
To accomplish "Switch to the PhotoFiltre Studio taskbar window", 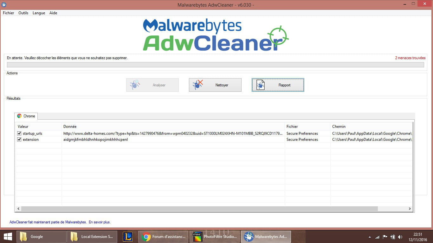I will [215, 237].
